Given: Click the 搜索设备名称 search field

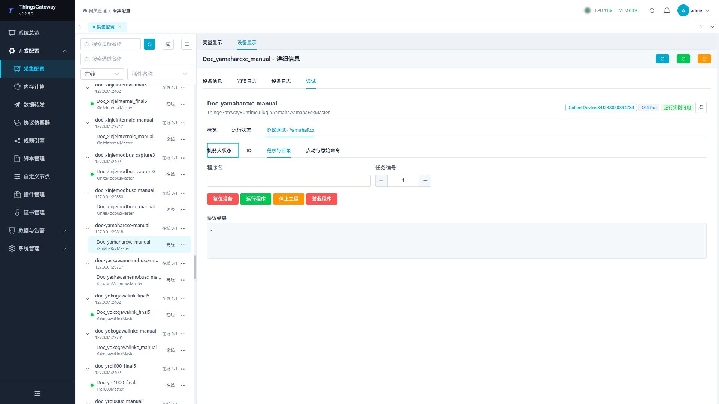Looking at the screenshot, I should [110, 44].
